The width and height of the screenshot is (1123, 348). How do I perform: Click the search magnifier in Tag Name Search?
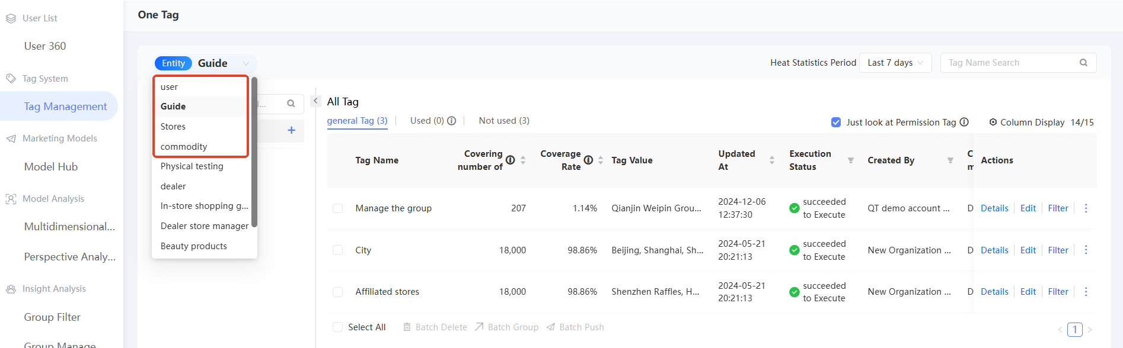tap(1083, 63)
